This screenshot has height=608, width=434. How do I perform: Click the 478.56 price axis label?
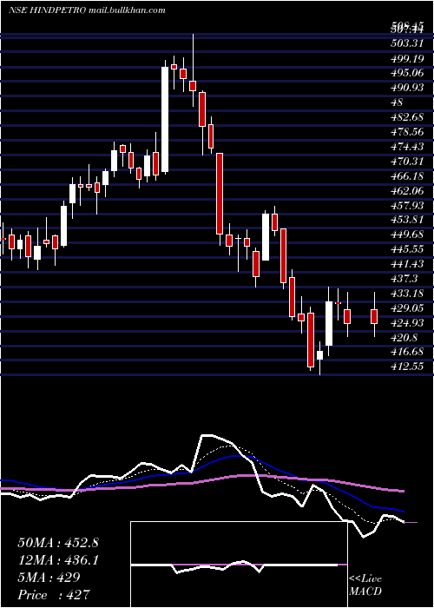[x=406, y=132]
